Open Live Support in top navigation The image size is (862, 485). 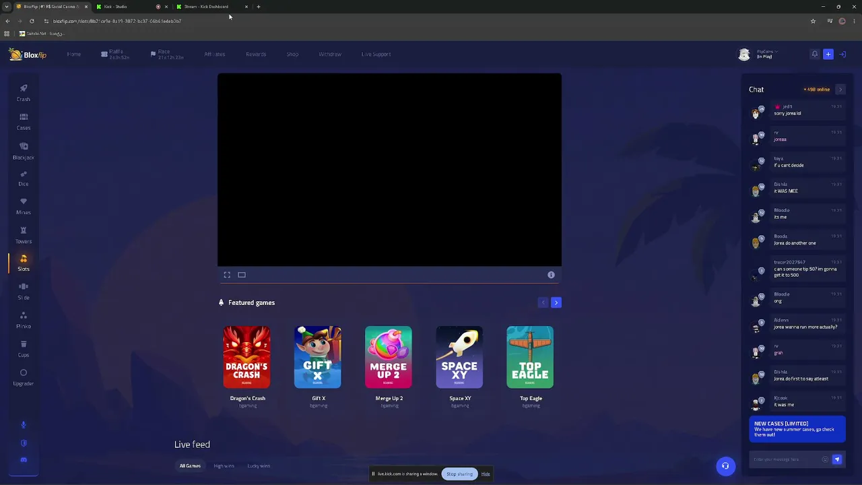pyautogui.click(x=376, y=54)
